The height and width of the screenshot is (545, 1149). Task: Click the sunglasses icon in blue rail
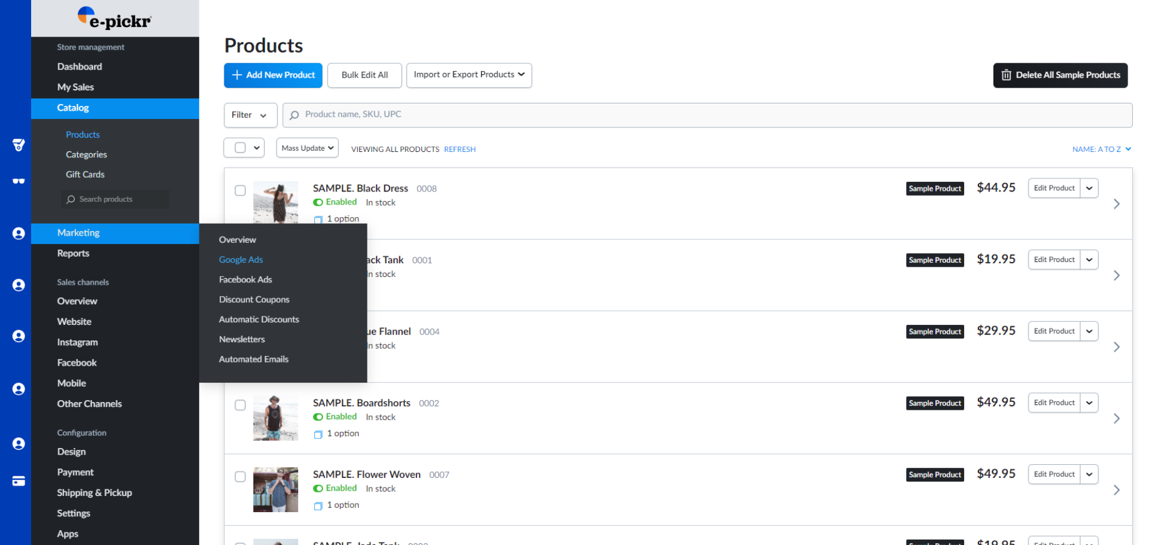coord(19,181)
